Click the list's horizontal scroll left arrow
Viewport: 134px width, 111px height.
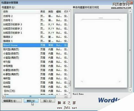coord(4,96)
